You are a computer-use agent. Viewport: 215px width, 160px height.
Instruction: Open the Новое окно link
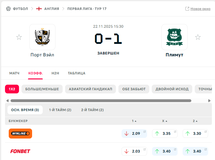coord(200,9)
